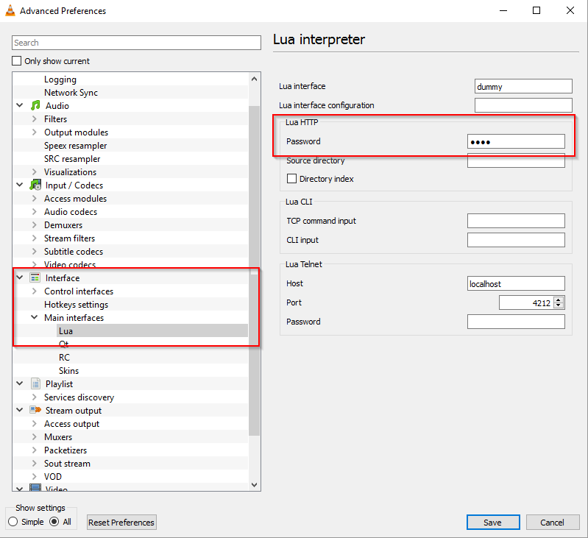Viewport: 588px width, 538px height.
Task: Expand the Control interfaces node
Action: 34,291
